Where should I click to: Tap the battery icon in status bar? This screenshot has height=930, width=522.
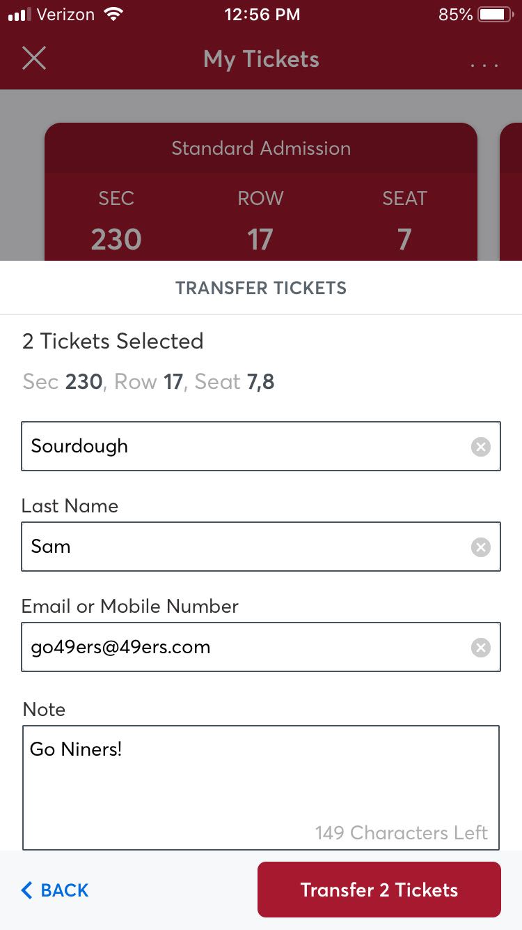[496, 15]
